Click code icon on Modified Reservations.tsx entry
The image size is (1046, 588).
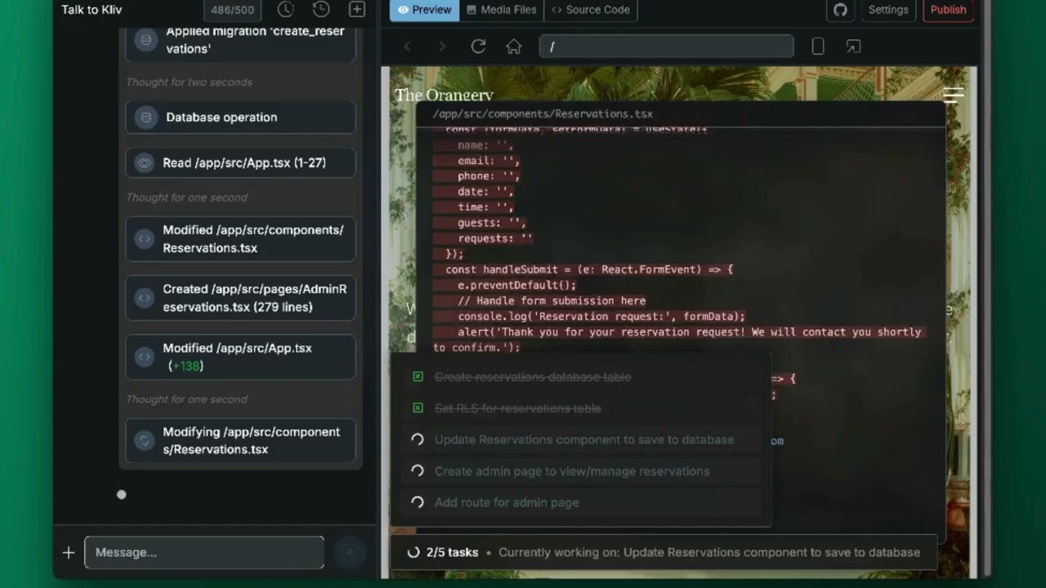[x=145, y=238]
